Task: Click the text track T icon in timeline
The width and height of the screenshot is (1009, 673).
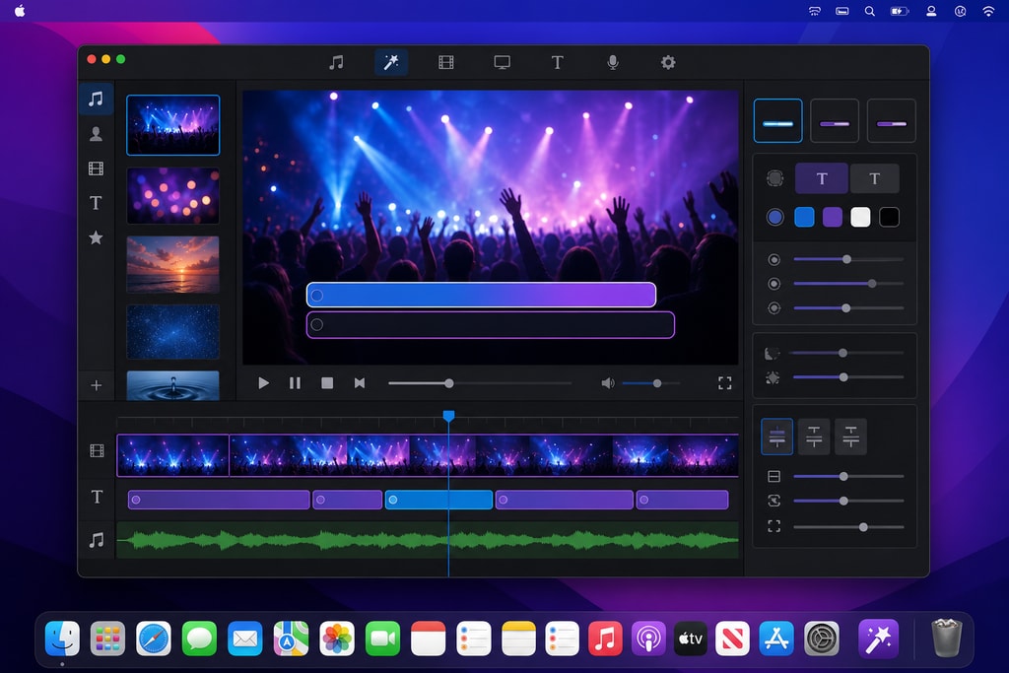Action: [x=97, y=497]
